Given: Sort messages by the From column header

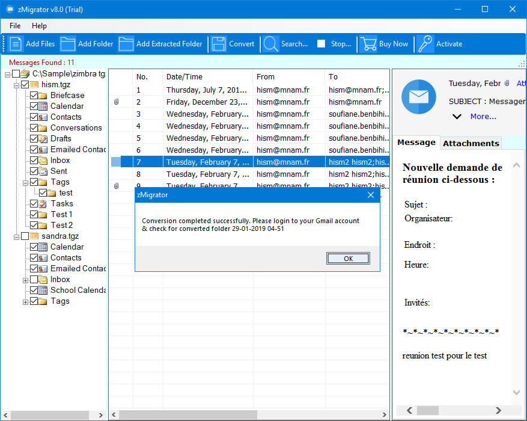Looking at the screenshot, I should 289,76.
